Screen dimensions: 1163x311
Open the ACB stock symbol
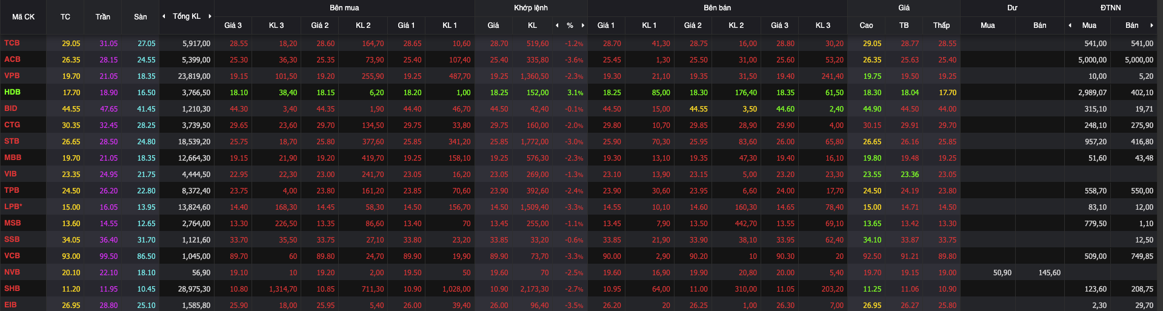click(12, 59)
